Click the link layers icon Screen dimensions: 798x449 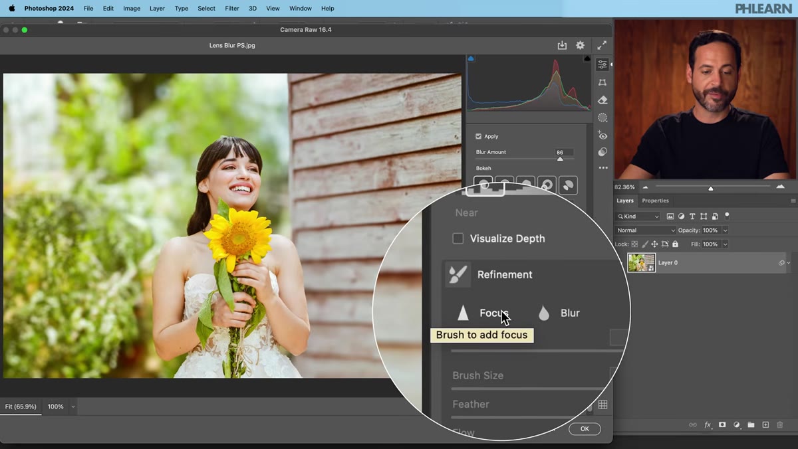(x=692, y=424)
